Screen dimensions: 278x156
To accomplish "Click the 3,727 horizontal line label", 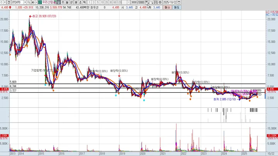I will (x=13, y=91).
